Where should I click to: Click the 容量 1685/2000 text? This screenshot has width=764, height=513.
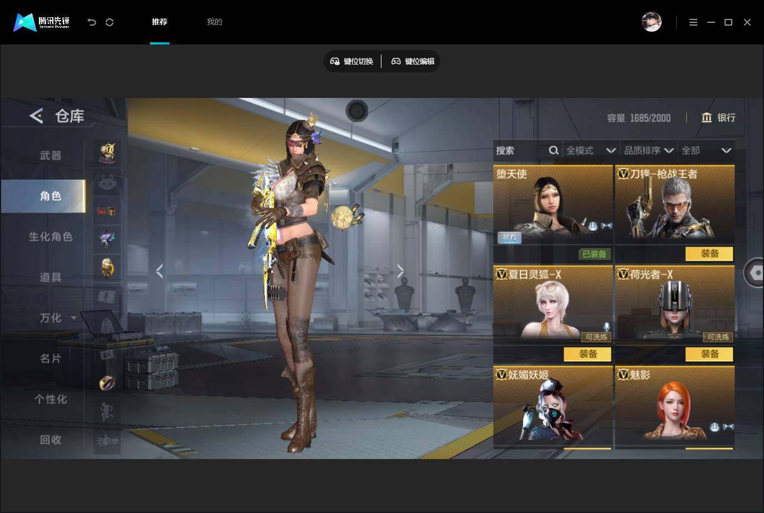click(639, 118)
